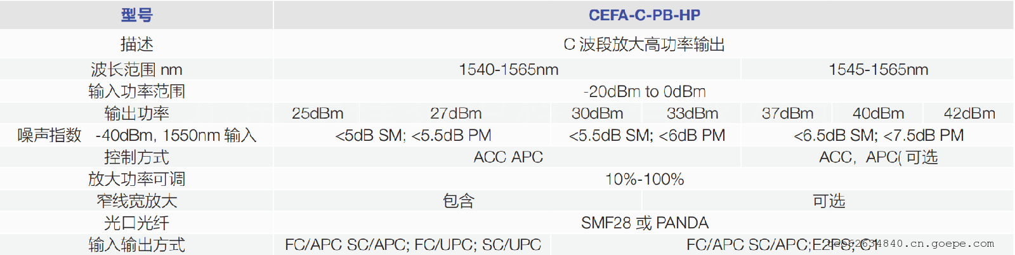Select the 42dBm output power cell

click(969, 114)
